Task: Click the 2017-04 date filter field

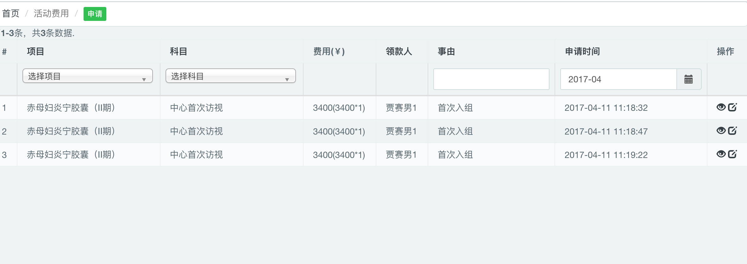Action: coord(618,79)
